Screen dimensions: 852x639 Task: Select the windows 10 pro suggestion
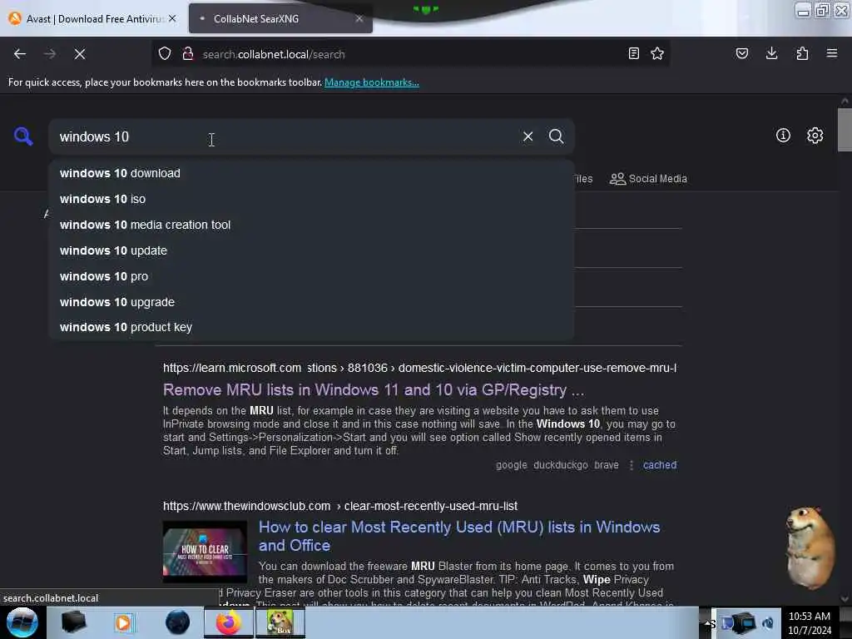311,276
